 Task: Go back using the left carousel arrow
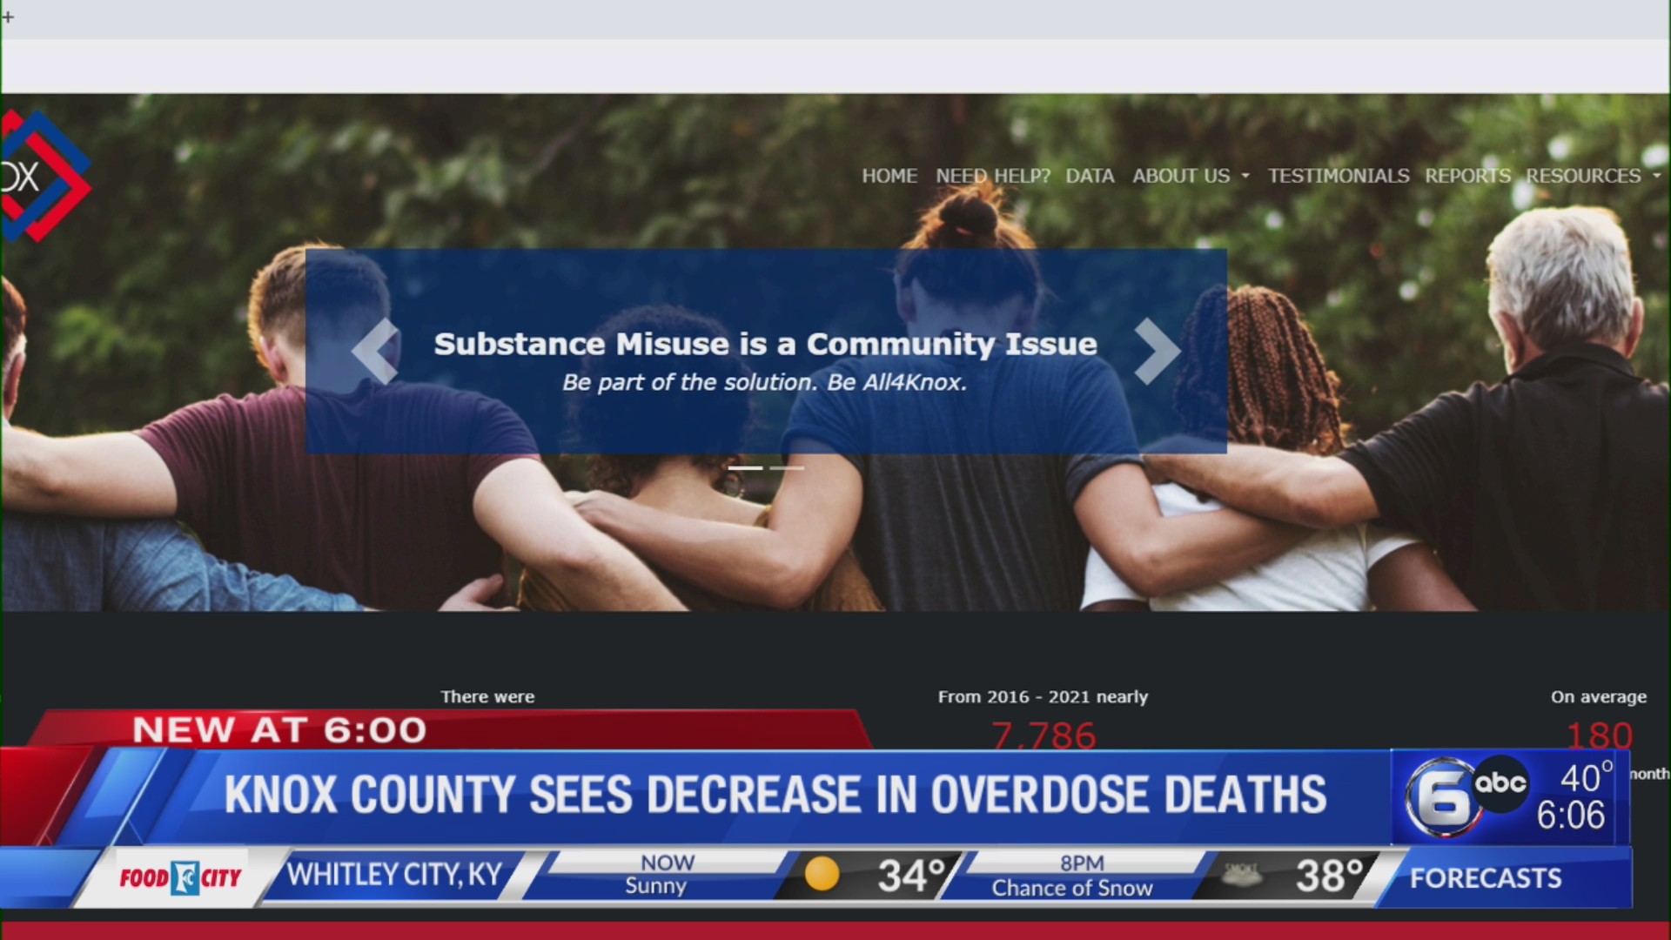374,352
